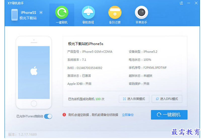Click 刷机会清空数据 warning message
The width and height of the screenshot is (202, 140).
click(x=93, y=115)
